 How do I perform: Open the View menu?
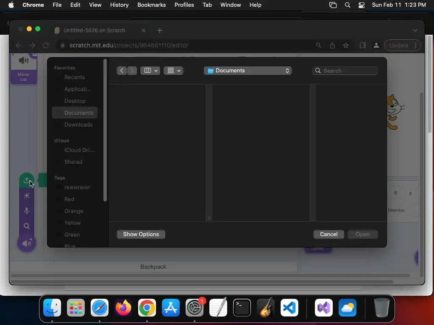point(95,5)
